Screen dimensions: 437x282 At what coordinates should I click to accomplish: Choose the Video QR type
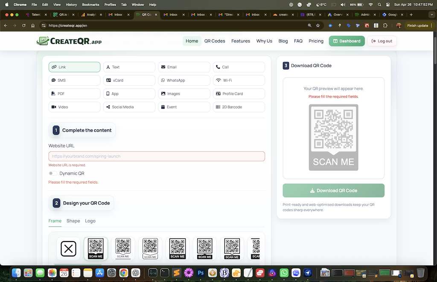point(74,107)
